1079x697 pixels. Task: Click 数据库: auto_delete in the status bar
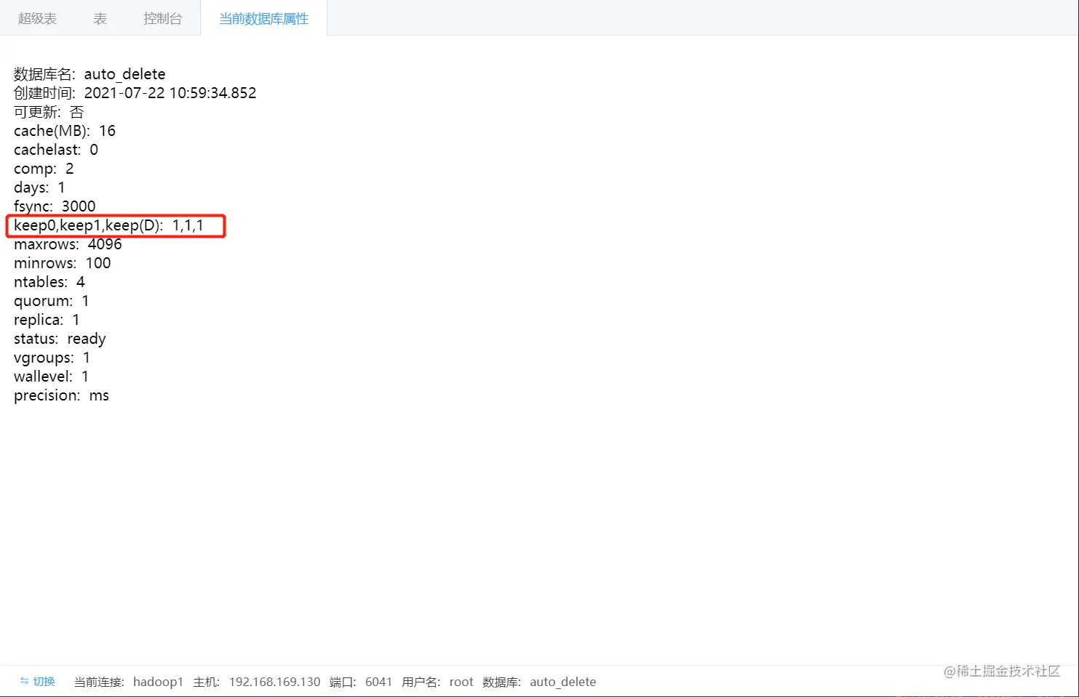(539, 682)
